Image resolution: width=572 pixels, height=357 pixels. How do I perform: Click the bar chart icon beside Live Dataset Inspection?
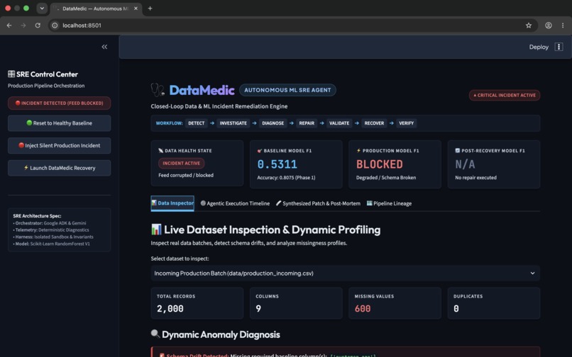156,229
